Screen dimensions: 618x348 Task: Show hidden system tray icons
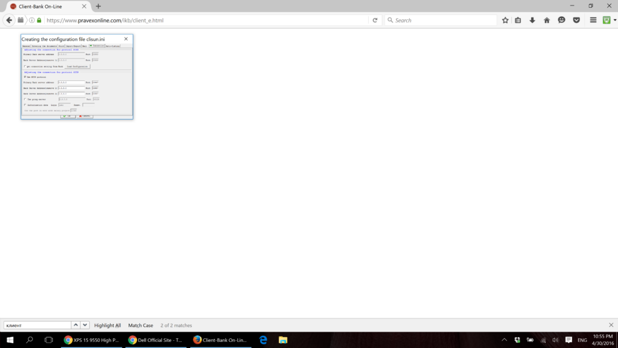pos(504,340)
